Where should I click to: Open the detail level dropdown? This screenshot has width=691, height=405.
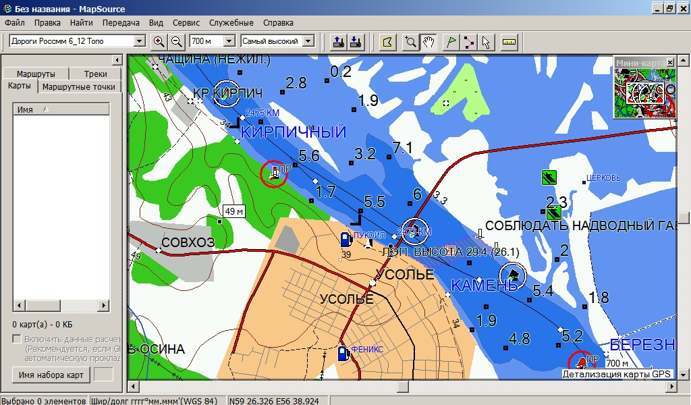[308, 41]
